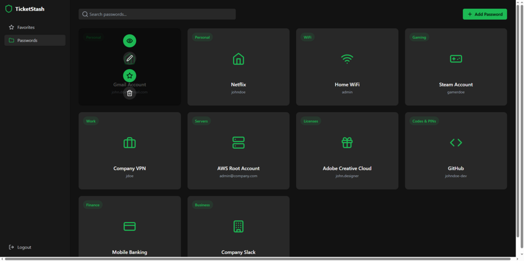Screen dimensions: 524x261
Task: Select the GitHub card title
Action: point(456,168)
